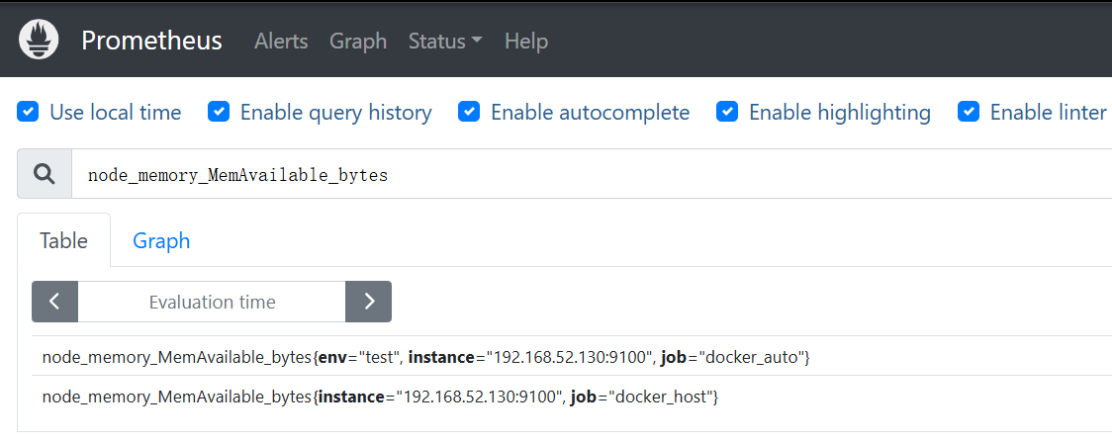
Task: Click the expression query input field
Action: coord(594,175)
